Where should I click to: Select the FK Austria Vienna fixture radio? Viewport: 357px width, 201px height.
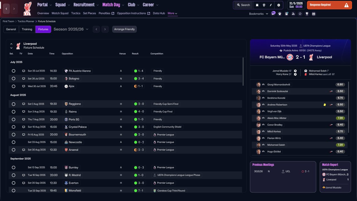coord(13,71)
